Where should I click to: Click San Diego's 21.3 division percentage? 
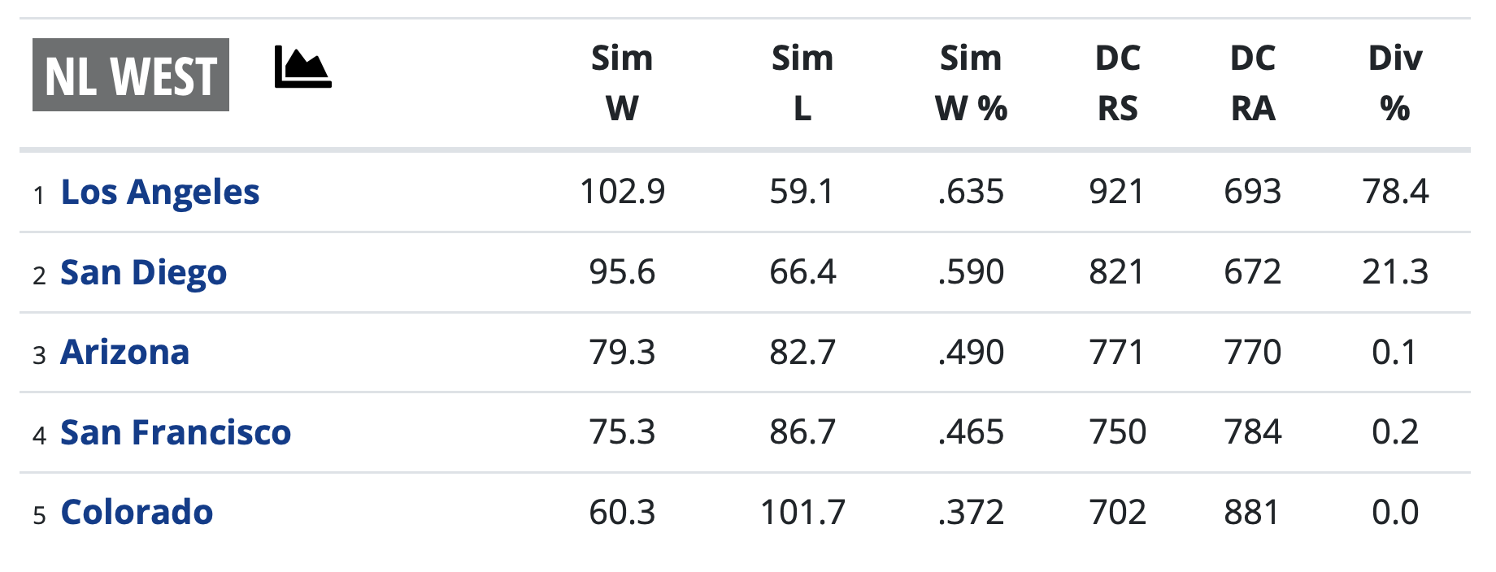[1395, 272]
